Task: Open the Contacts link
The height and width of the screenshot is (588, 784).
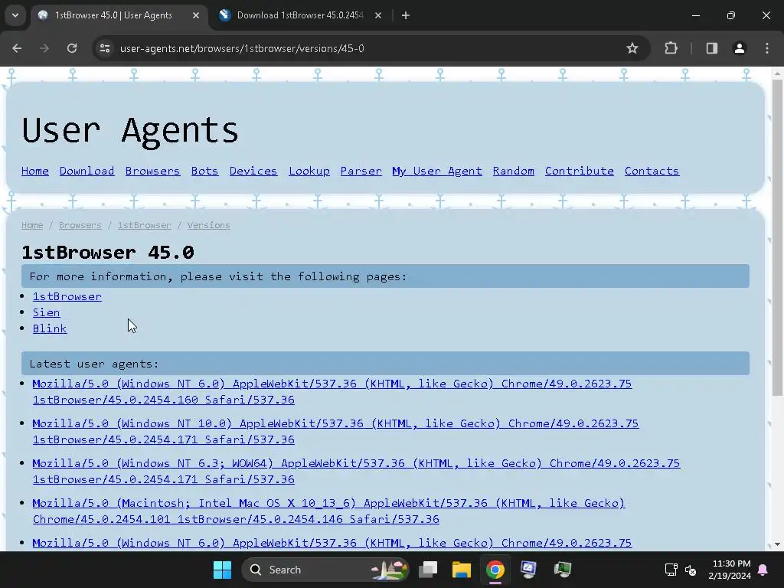Action: click(652, 171)
